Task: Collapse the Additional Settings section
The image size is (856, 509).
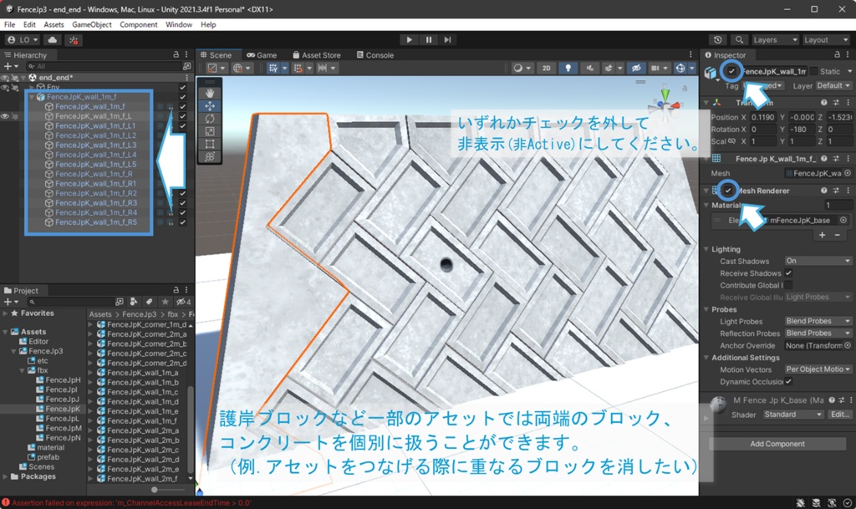Action: pyautogui.click(x=706, y=358)
